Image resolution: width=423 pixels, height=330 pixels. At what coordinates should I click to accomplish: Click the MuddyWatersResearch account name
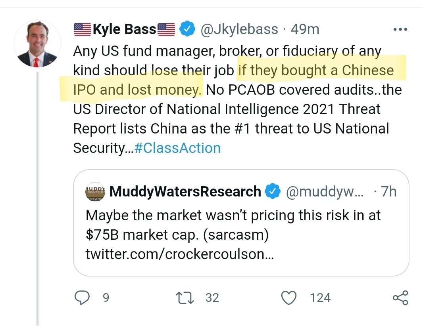coord(185,192)
